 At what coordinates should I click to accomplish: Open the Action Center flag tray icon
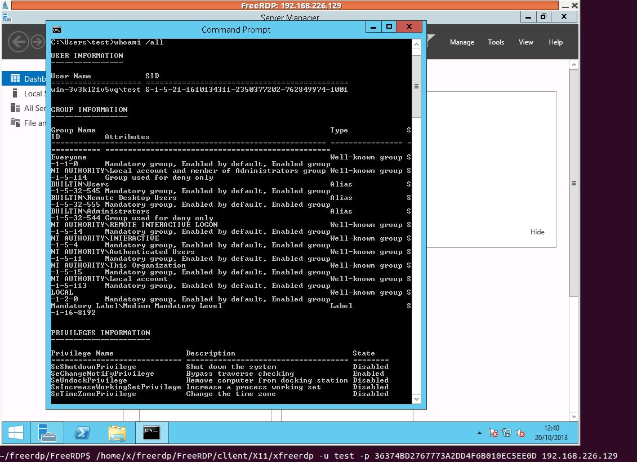tap(493, 433)
